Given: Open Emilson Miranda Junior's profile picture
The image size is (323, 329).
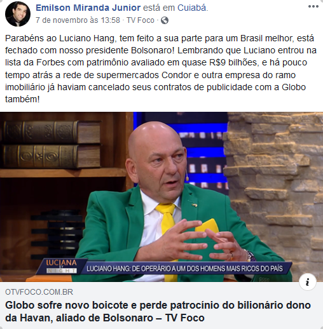Looking at the screenshot, I should (x=18, y=14).
